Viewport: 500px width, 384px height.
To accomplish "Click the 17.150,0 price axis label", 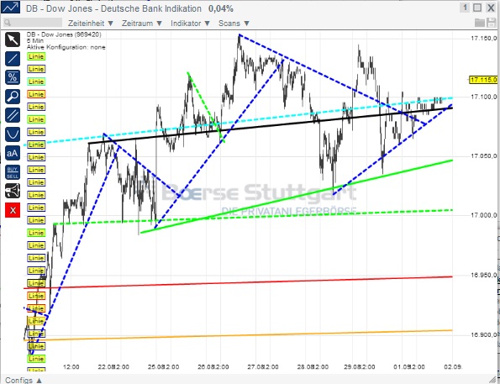I will pos(484,39).
